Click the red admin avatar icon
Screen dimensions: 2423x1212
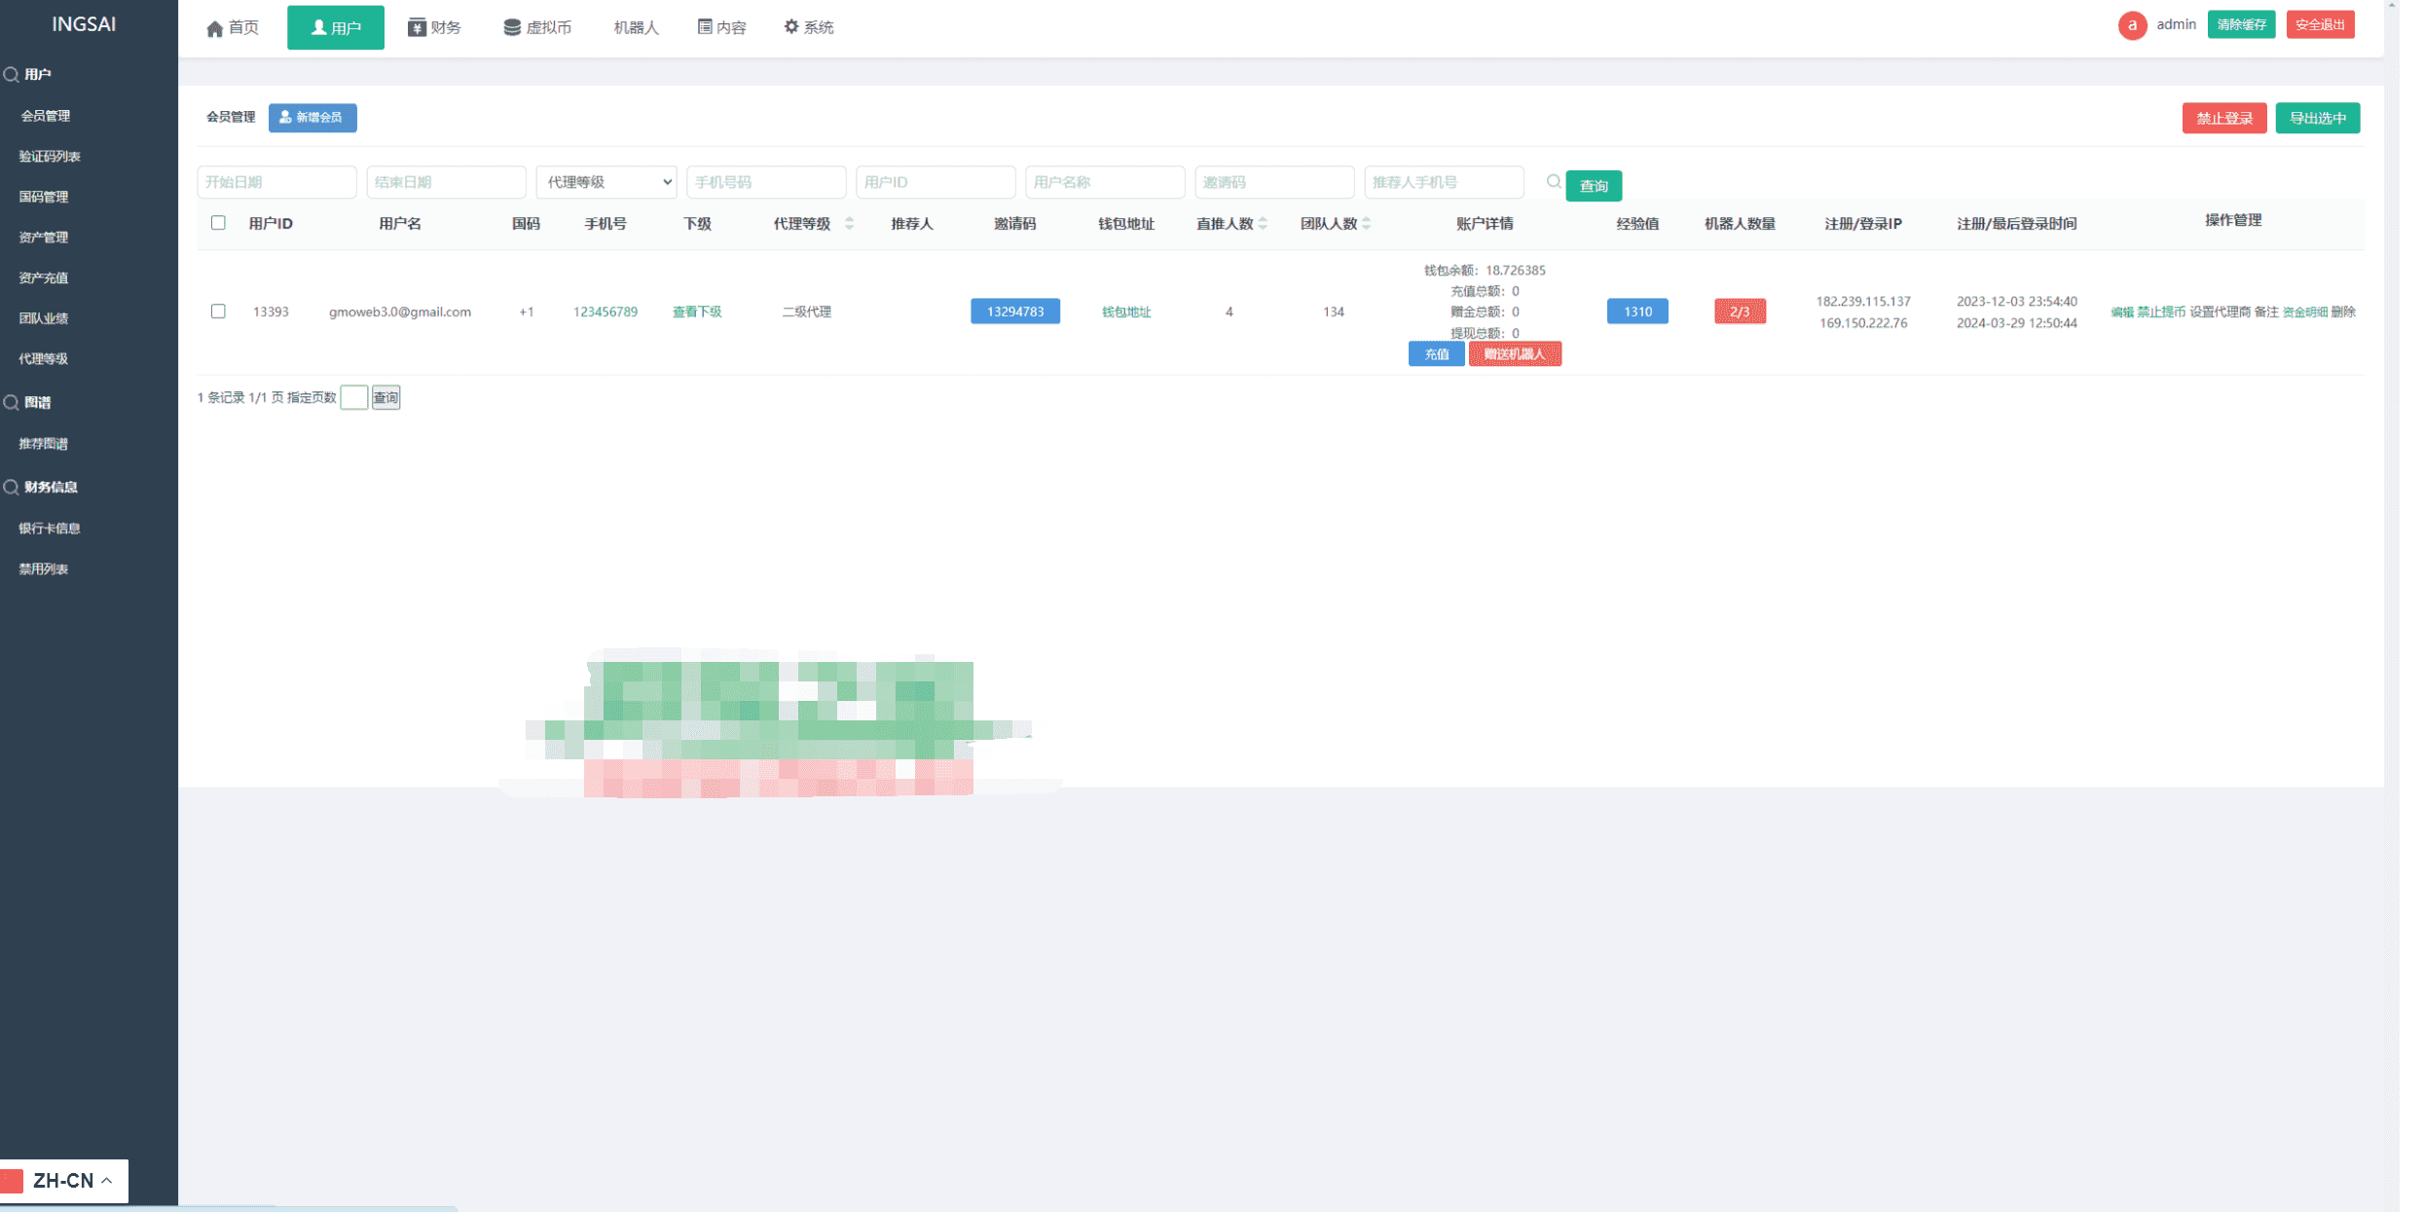pyautogui.click(x=2132, y=25)
